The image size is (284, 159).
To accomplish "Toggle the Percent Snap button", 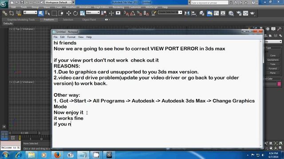I will [139, 13].
